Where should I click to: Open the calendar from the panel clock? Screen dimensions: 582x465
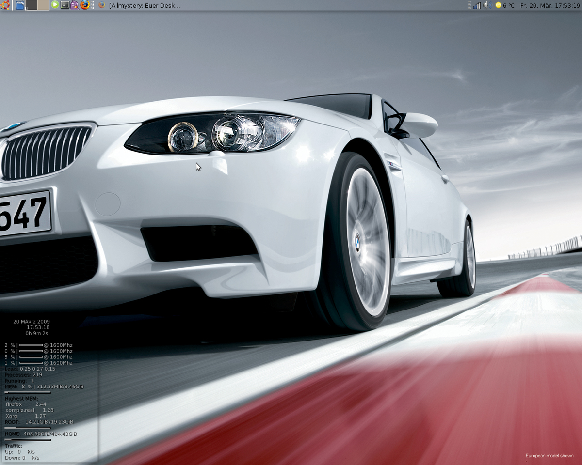click(550, 5)
